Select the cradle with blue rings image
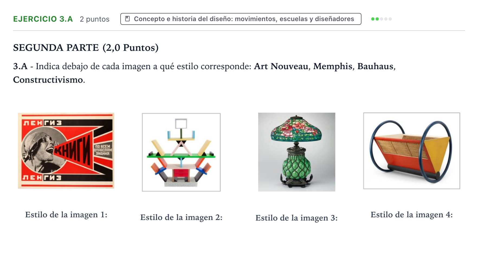 pos(412,151)
